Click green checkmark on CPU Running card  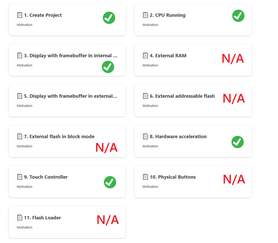click(238, 16)
